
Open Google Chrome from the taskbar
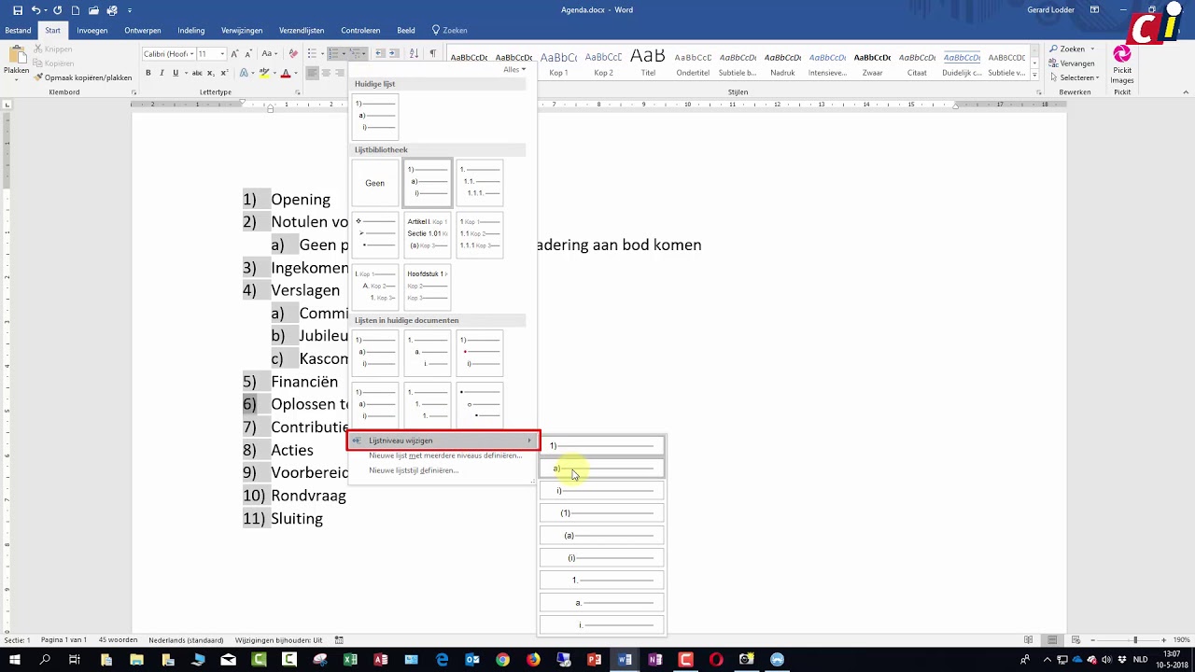502,660
